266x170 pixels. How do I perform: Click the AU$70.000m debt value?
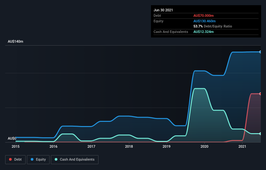tap(203, 16)
